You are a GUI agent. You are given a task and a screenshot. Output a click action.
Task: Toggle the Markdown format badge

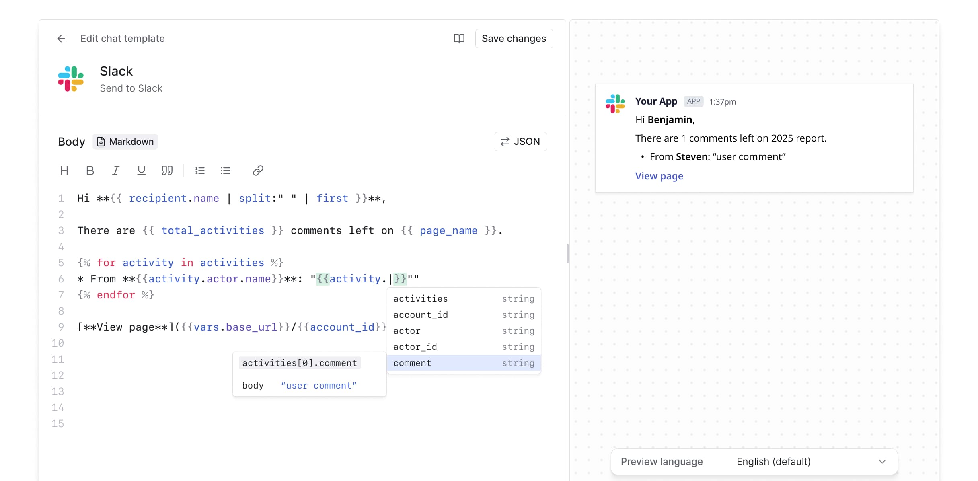click(125, 142)
